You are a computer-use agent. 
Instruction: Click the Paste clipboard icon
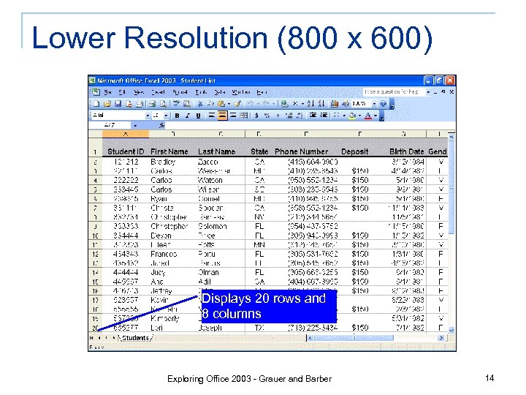pos(221,104)
